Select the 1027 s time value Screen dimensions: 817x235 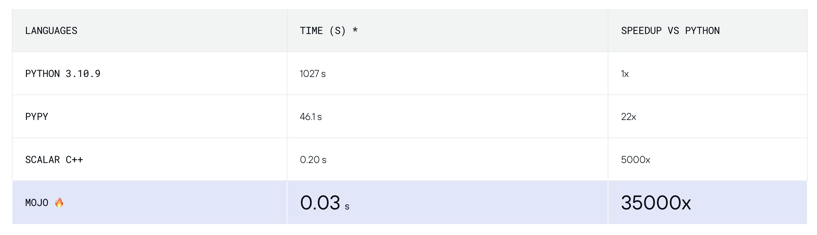(312, 74)
